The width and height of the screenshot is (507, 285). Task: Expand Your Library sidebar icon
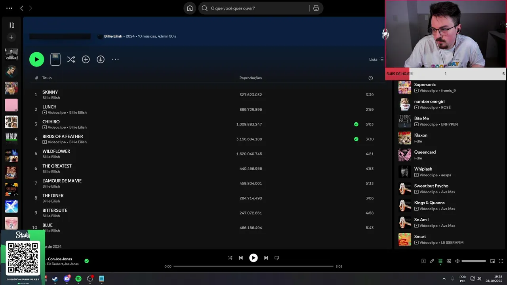coord(11,25)
